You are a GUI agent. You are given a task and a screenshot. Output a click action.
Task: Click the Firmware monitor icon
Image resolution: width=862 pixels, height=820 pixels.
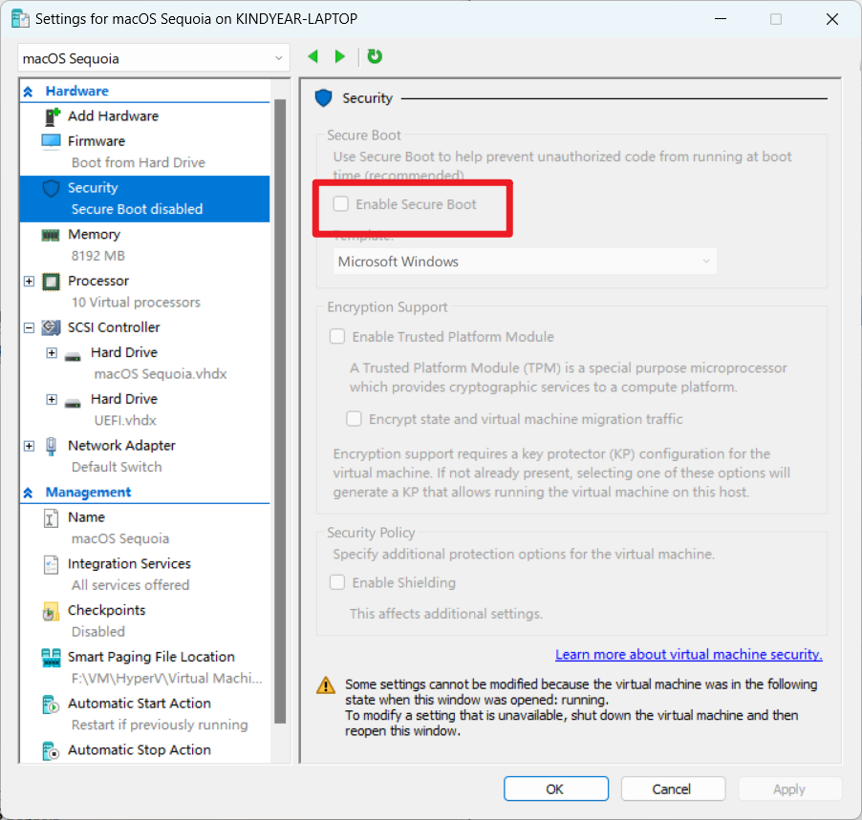point(51,141)
